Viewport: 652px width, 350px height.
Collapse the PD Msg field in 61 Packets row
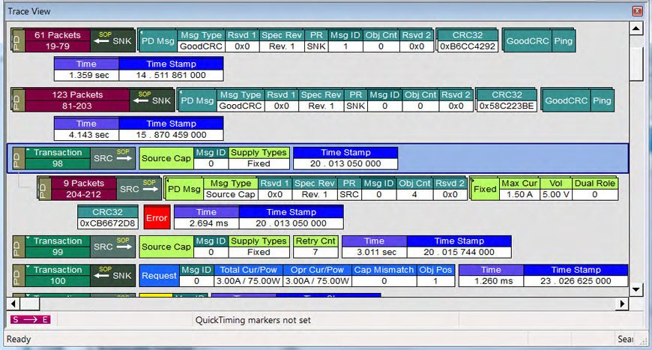click(141, 32)
